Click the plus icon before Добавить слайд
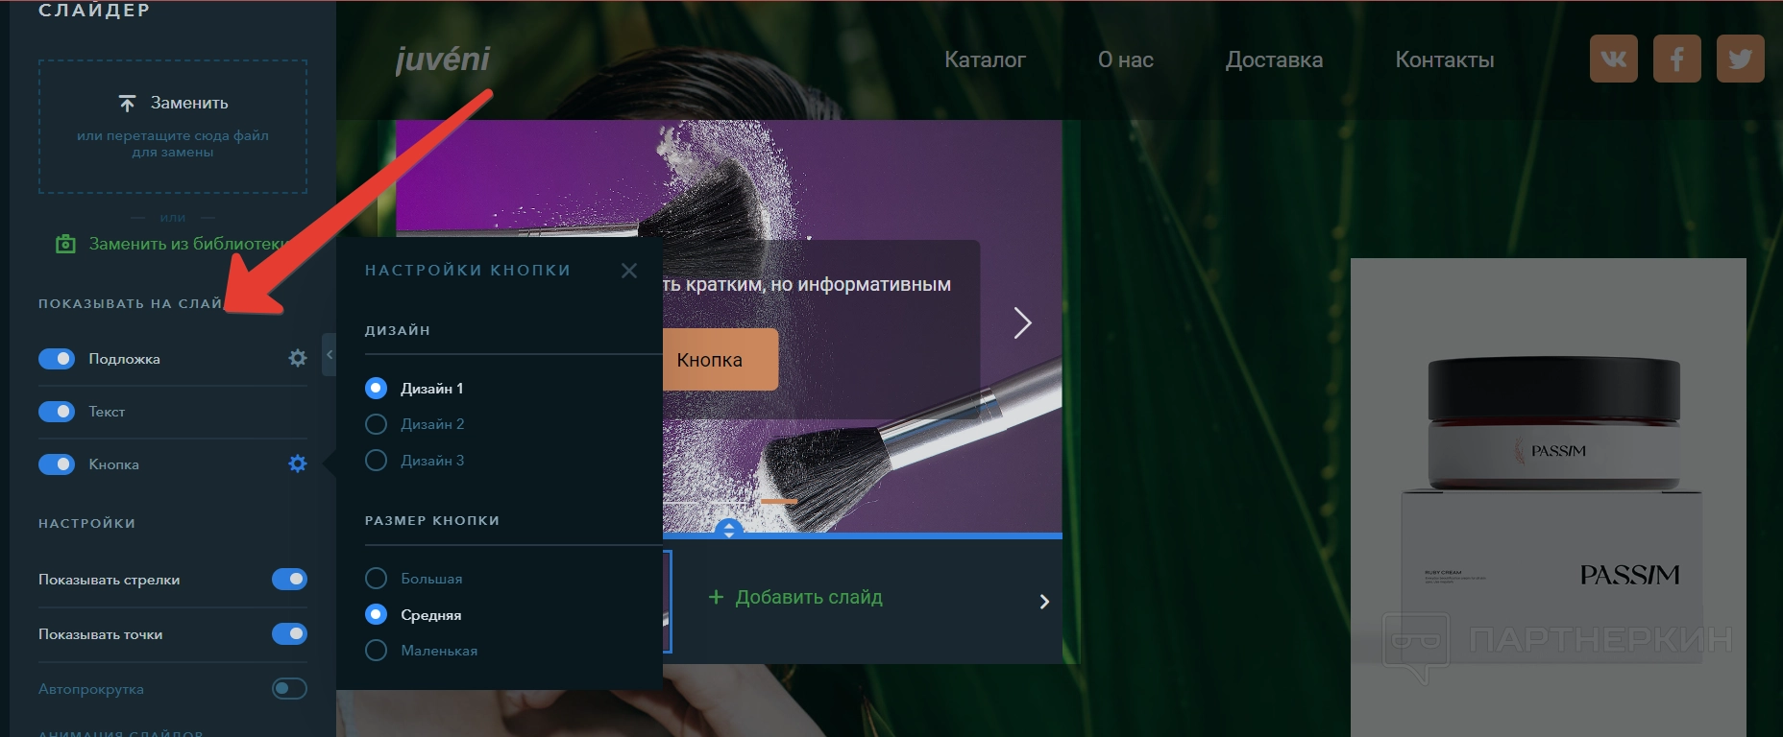 coord(716,597)
